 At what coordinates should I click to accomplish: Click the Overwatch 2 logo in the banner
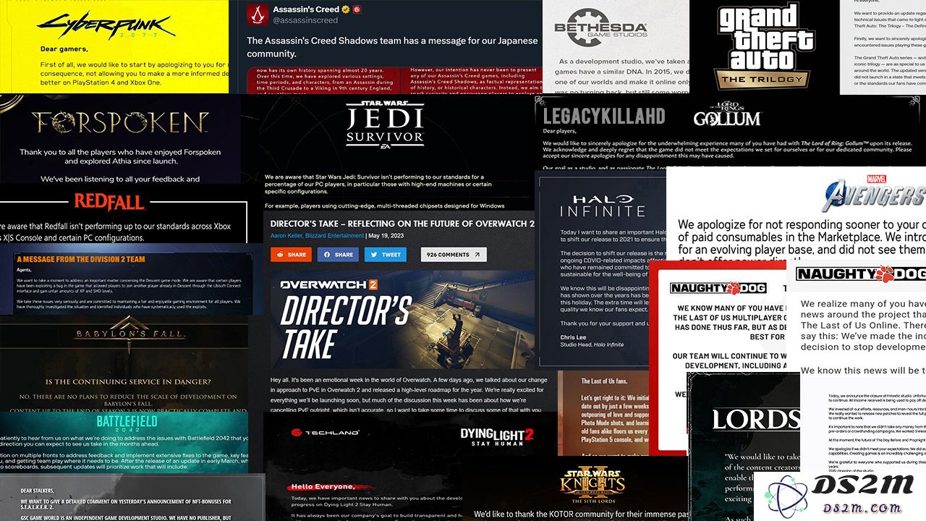[329, 285]
